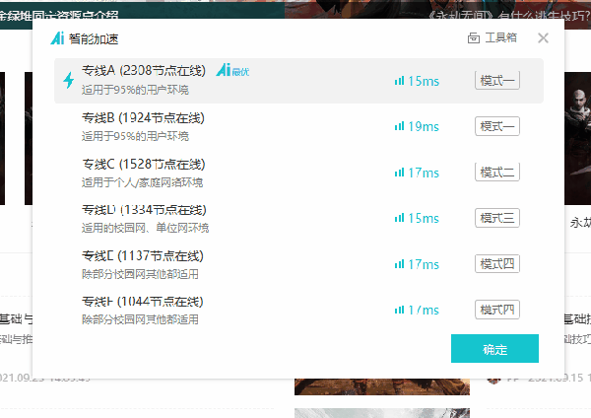Click signal bars icon in 专线D row

[x=399, y=218]
